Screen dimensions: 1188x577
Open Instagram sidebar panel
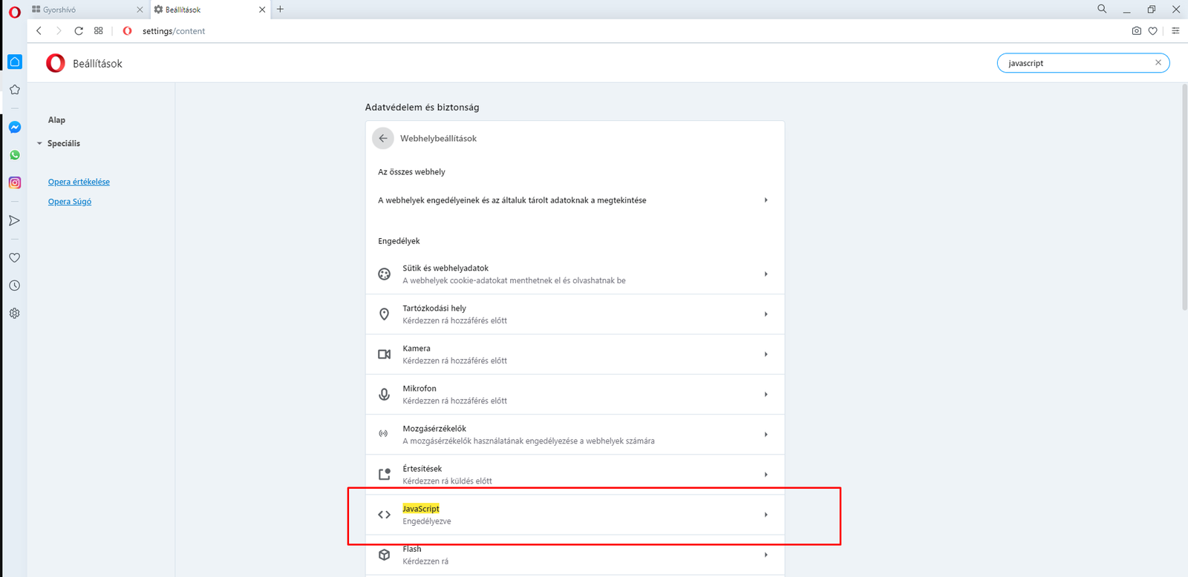(x=15, y=182)
